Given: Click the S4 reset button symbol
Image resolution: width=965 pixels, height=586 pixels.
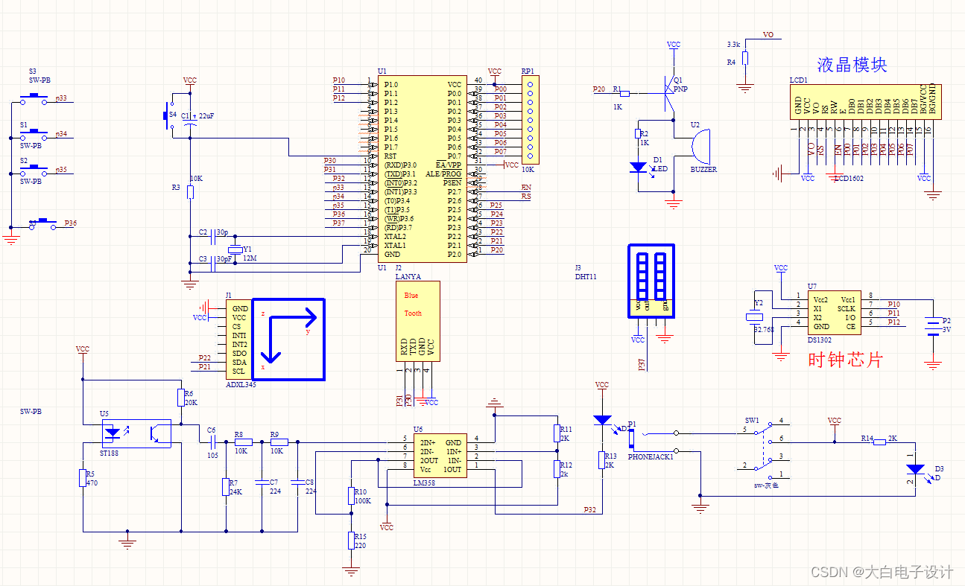Looking at the screenshot, I should pos(167,115).
